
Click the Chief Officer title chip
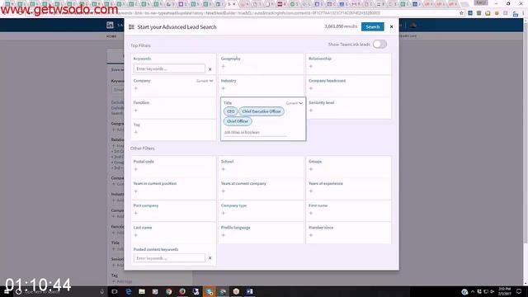pyautogui.click(x=238, y=121)
